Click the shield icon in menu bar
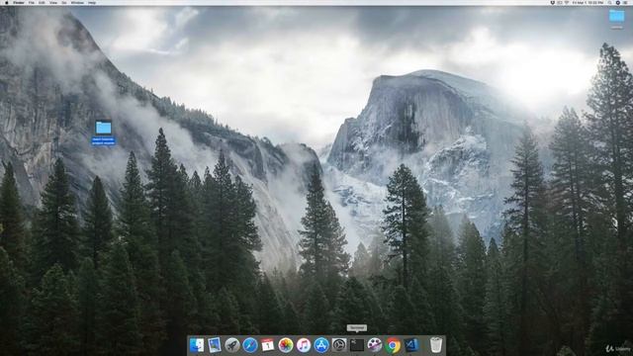 (x=552, y=2)
